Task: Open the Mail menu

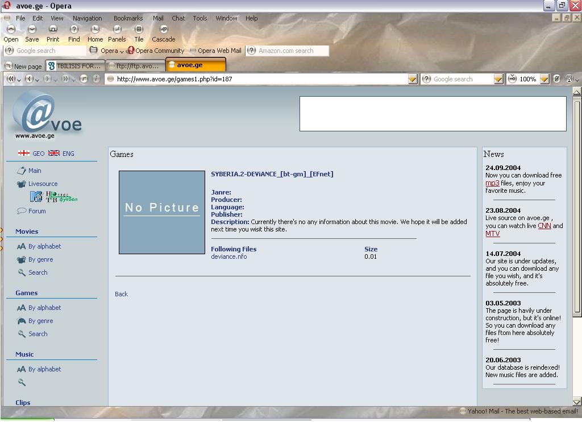Action: click(158, 18)
